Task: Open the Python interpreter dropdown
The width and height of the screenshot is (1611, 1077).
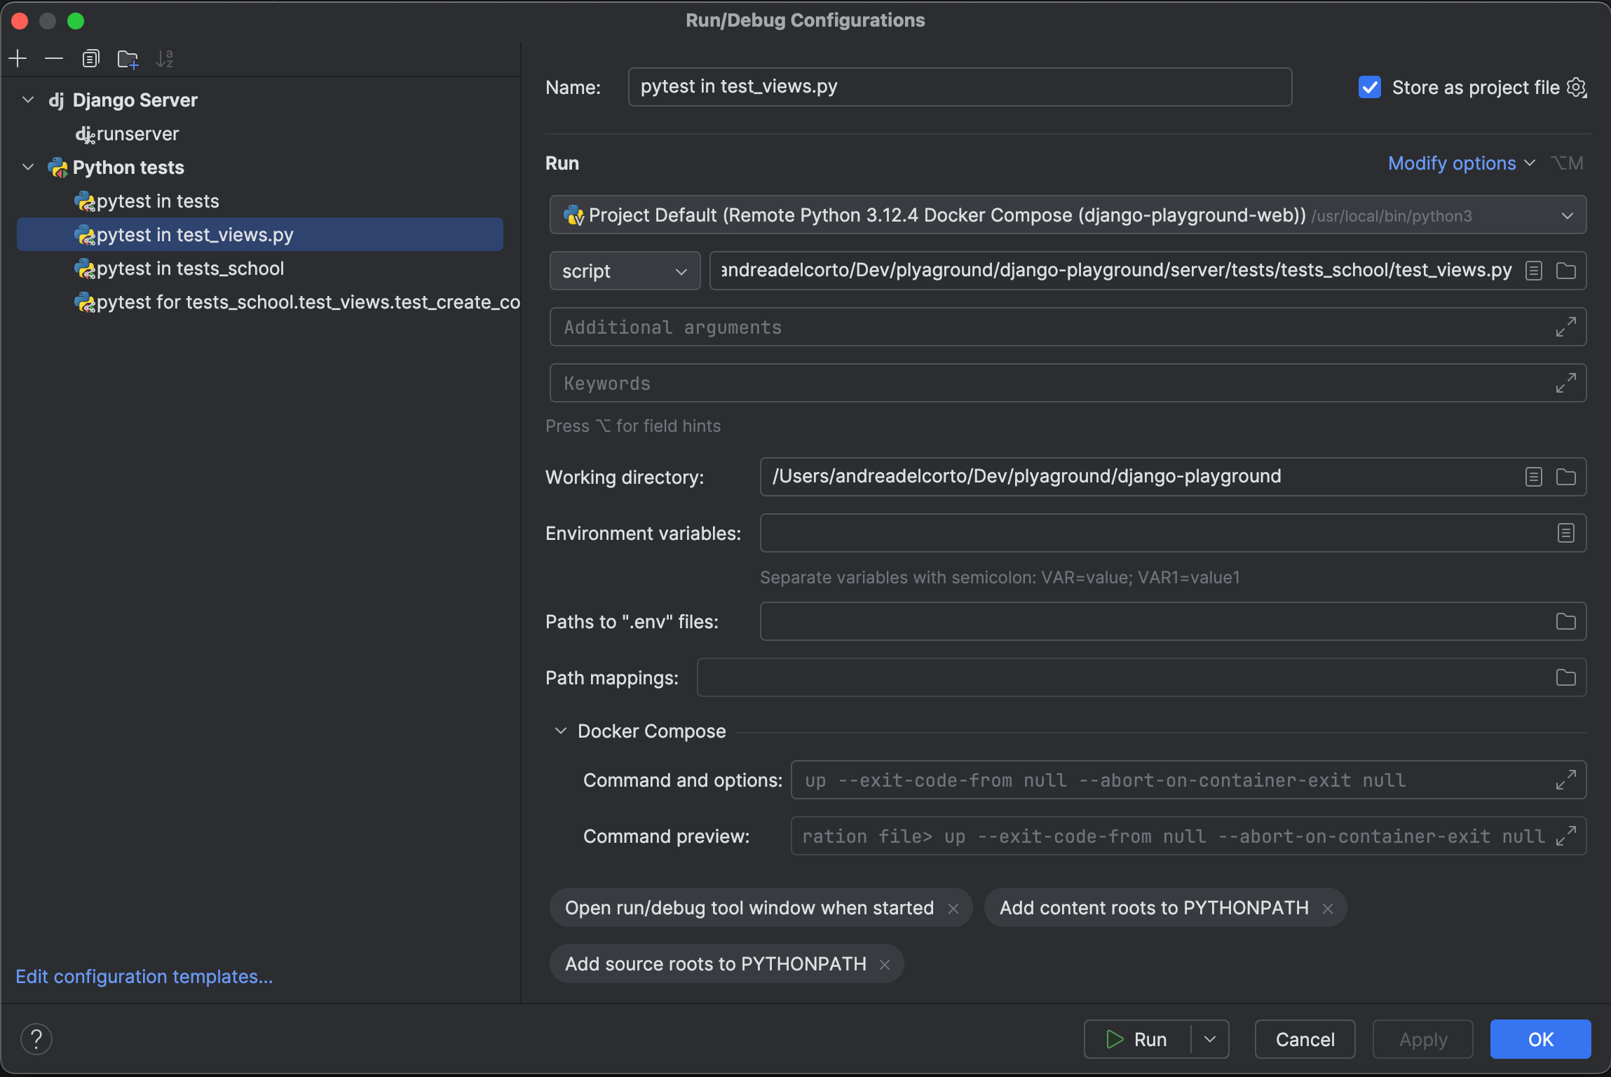Action: (1567, 215)
